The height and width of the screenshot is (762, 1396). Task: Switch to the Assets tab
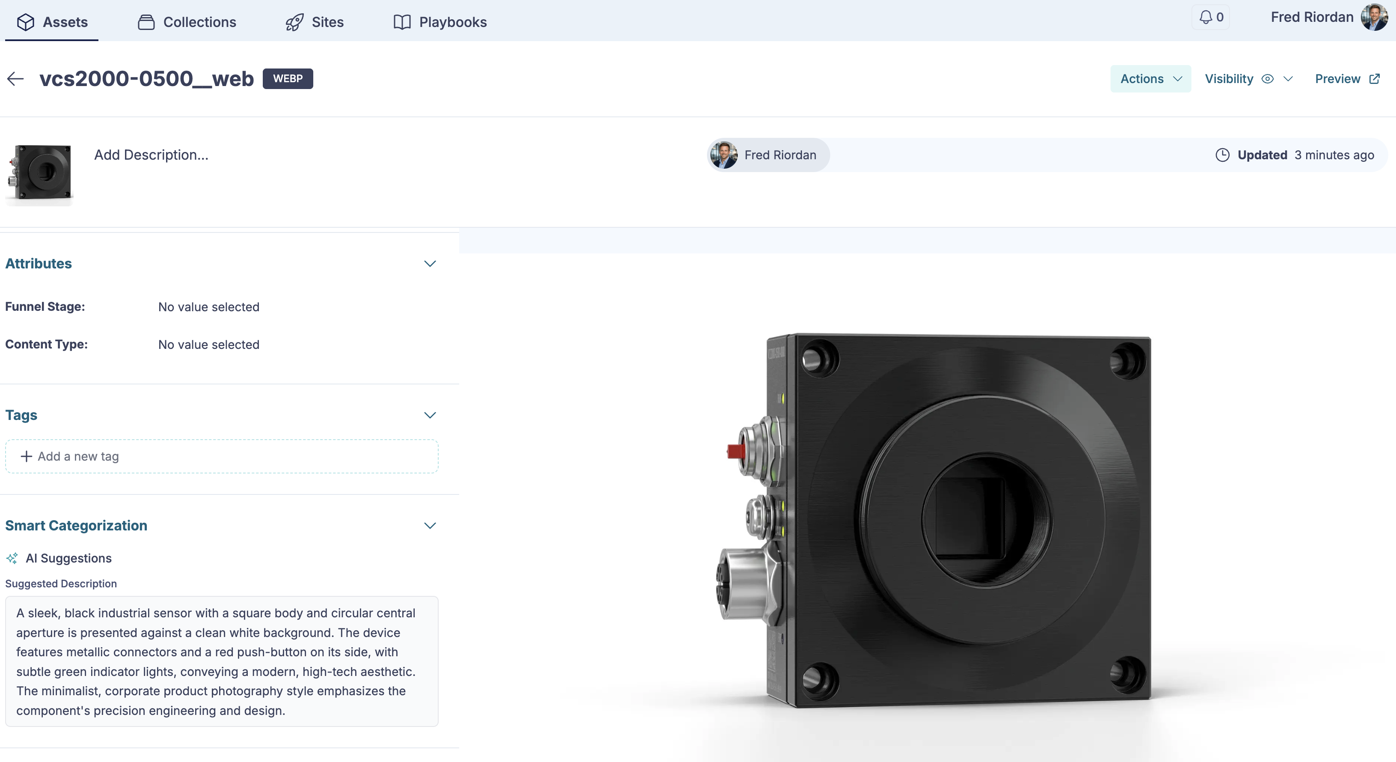[51, 22]
